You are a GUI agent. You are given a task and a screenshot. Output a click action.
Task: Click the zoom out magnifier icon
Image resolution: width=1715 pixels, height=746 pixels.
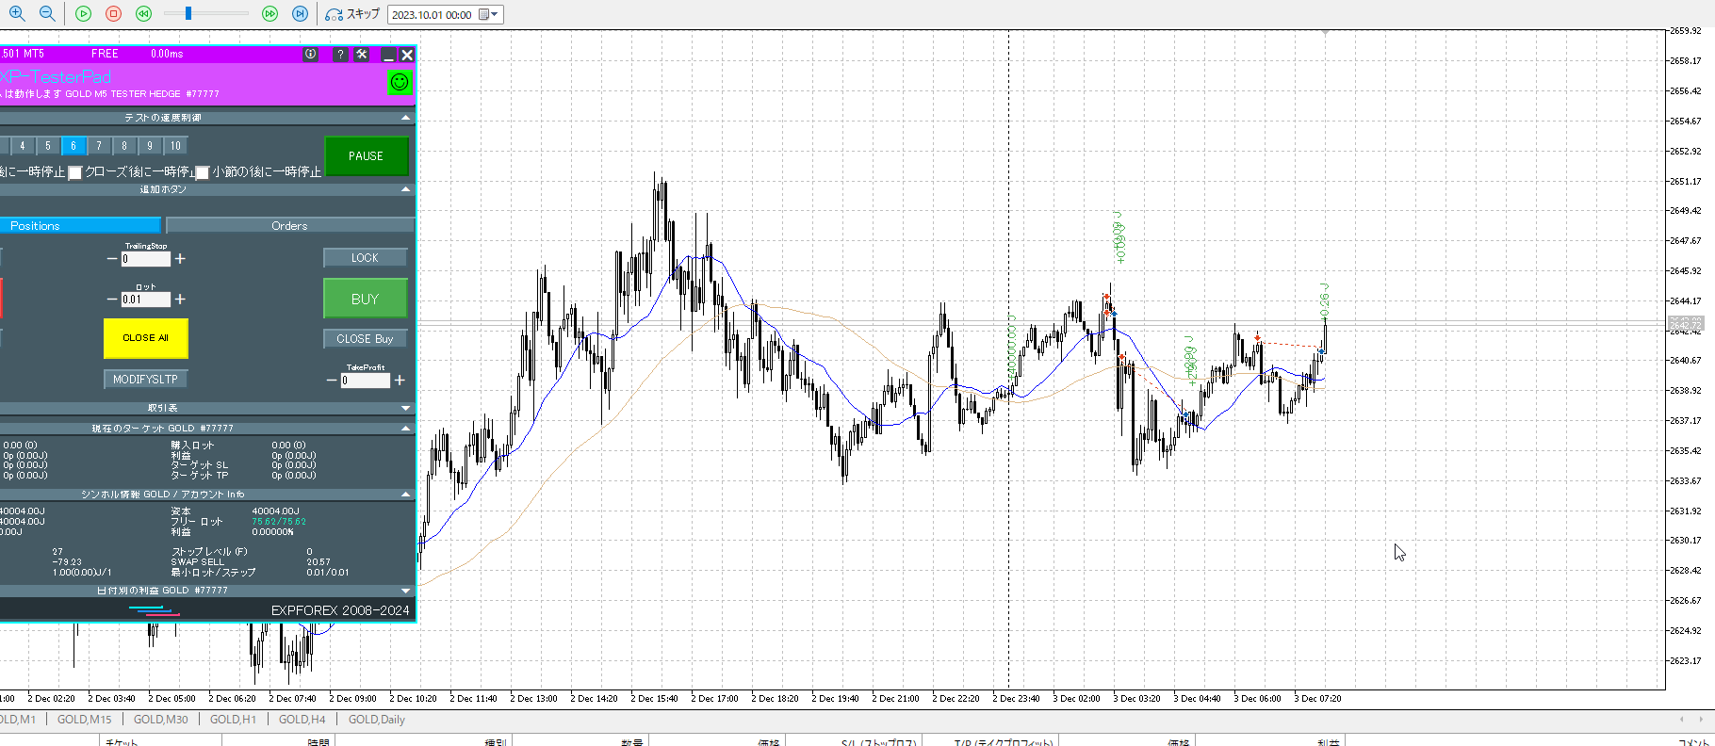point(47,14)
